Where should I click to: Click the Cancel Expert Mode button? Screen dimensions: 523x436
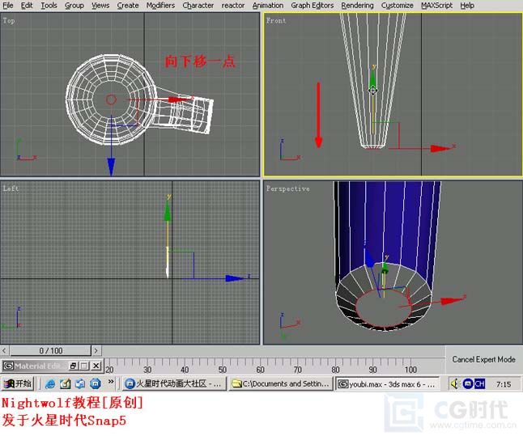[x=483, y=359]
